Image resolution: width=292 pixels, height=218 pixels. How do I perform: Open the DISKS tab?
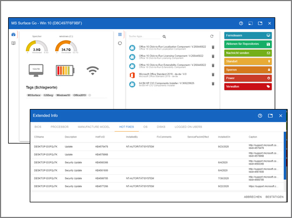161,127
